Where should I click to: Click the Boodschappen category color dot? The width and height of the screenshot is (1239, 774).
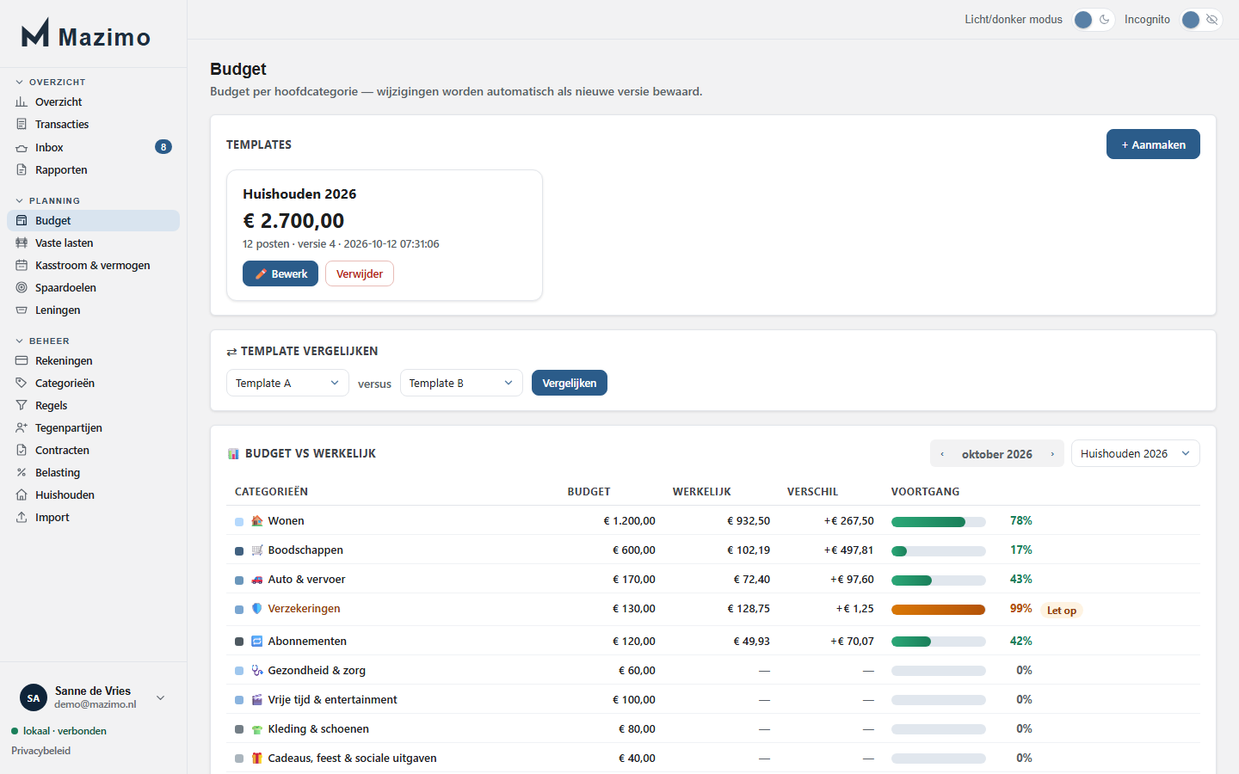(x=239, y=551)
